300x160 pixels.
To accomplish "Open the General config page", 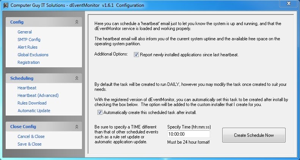I will pyautogui.click(x=25, y=32).
